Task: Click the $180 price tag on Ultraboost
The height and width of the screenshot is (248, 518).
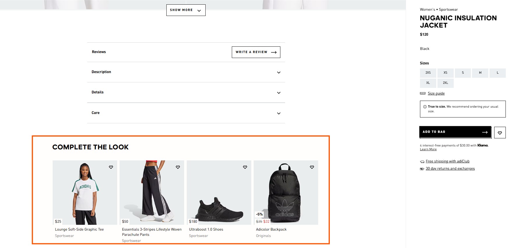Action: pos(193,222)
